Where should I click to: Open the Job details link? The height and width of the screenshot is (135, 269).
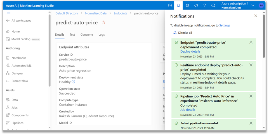click(x=188, y=110)
